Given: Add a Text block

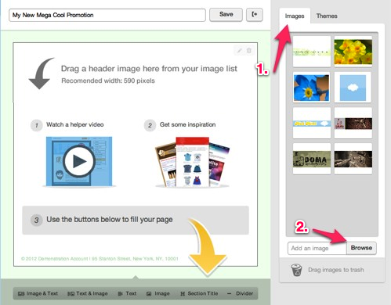Looking at the screenshot, I should pyautogui.click(x=127, y=293).
